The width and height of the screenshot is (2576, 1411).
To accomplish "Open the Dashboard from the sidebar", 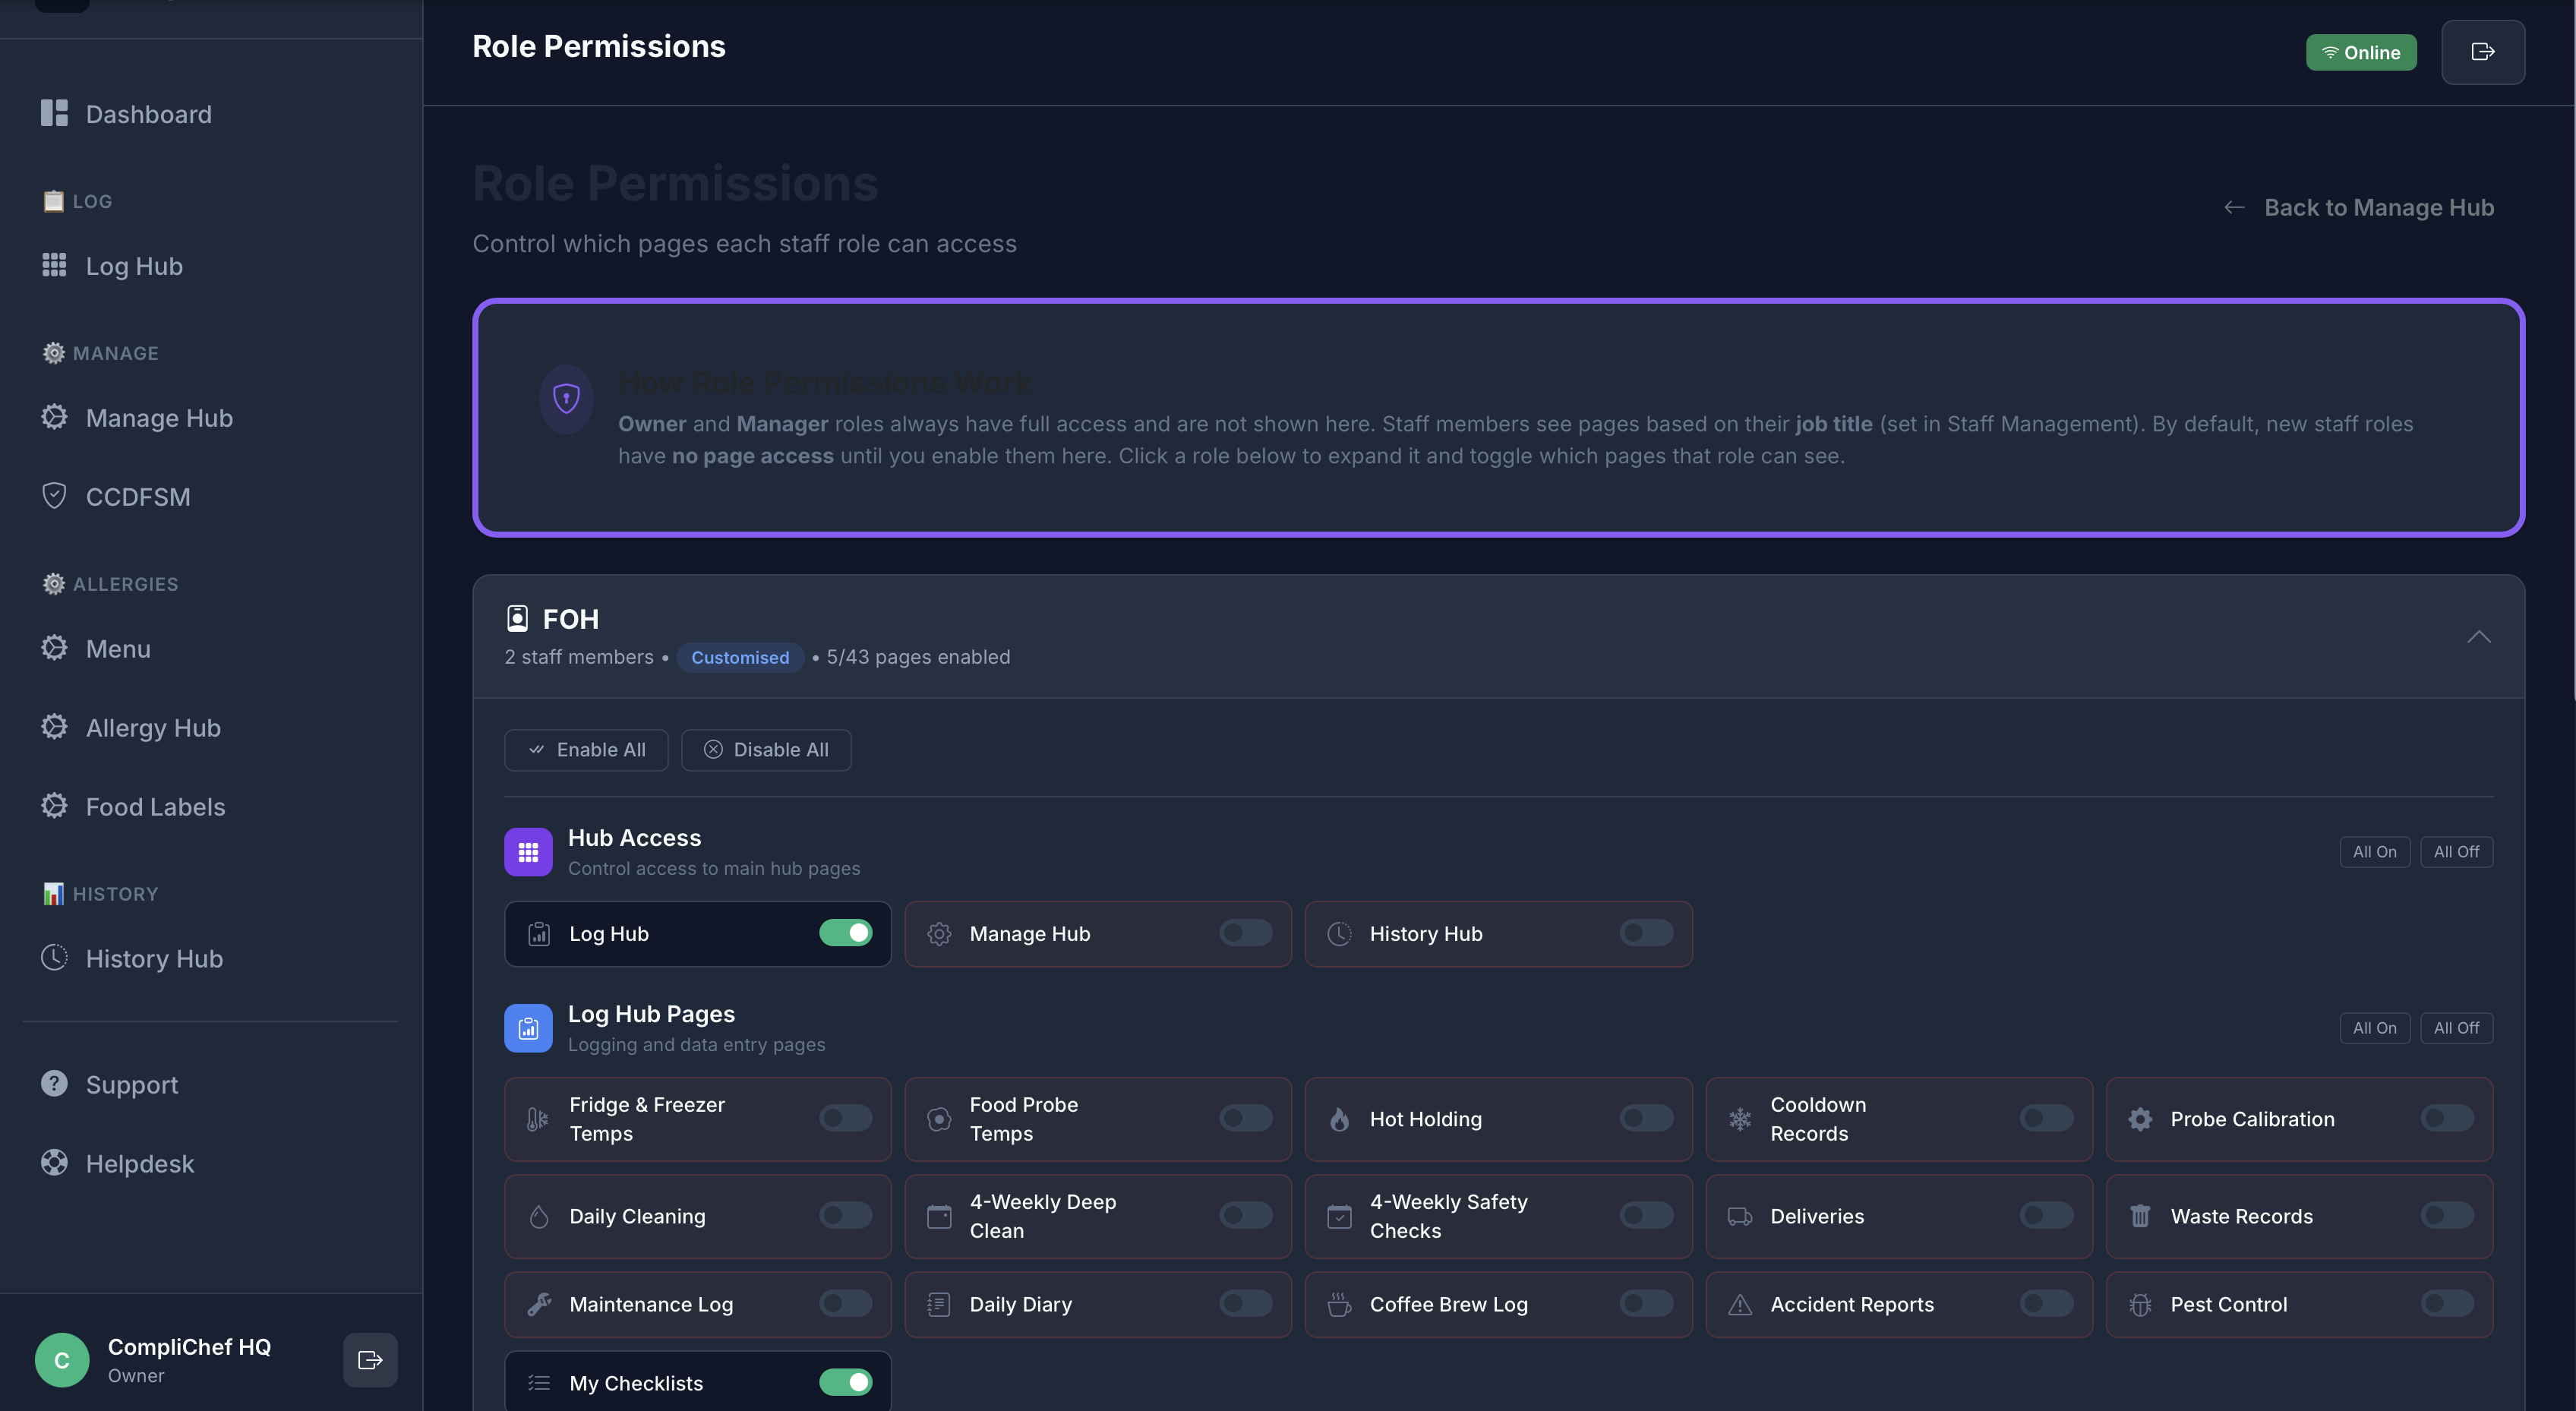I will click(x=147, y=113).
